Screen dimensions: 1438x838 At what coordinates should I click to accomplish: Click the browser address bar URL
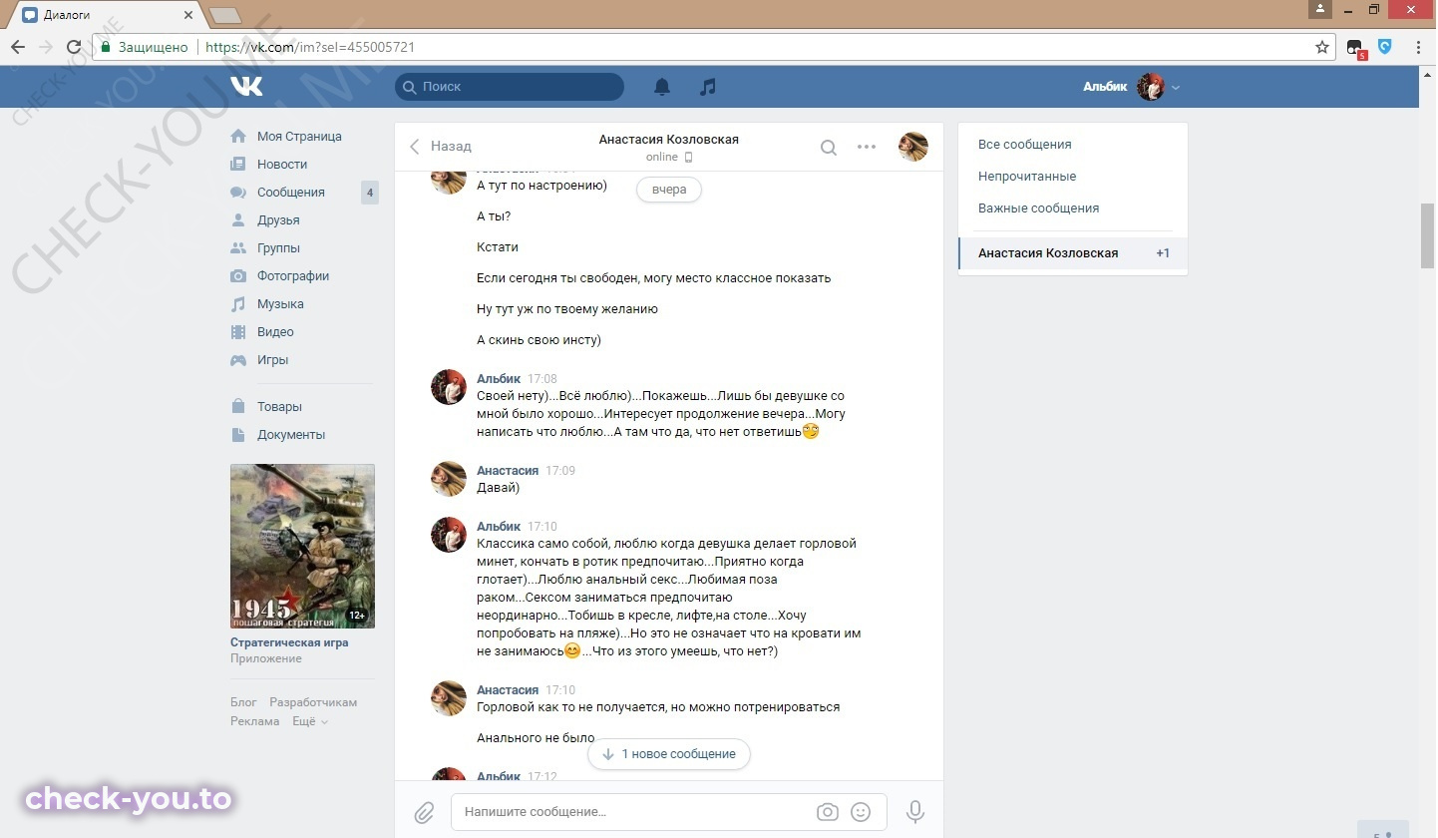[x=310, y=47]
